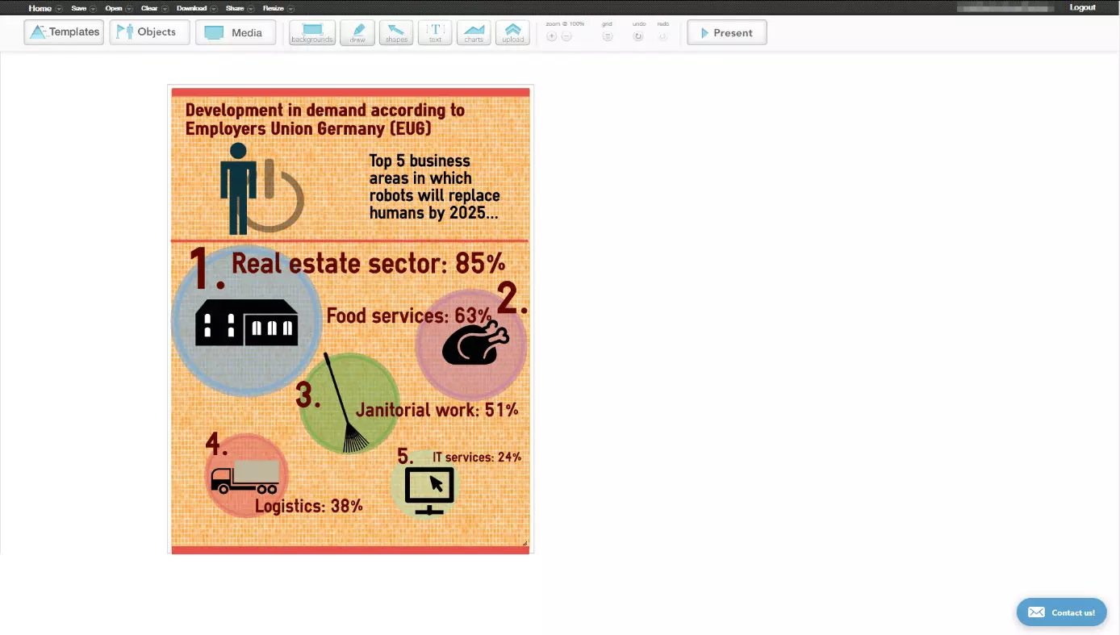The height and width of the screenshot is (635, 1120).
Task: Select the person silhouette icon on canvas
Action: [238, 189]
